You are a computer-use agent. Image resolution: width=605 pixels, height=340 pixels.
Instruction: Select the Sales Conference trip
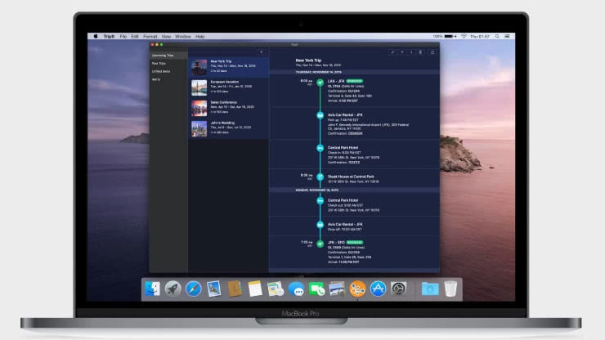[x=228, y=108]
